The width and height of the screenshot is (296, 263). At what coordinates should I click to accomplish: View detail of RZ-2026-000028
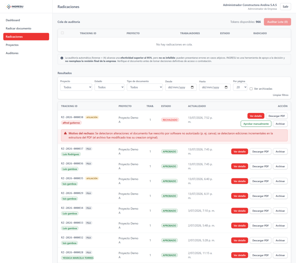click(x=240, y=255)
